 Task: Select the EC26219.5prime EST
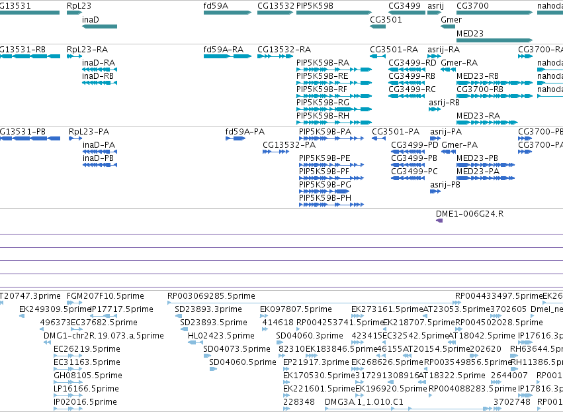[68, 356]
